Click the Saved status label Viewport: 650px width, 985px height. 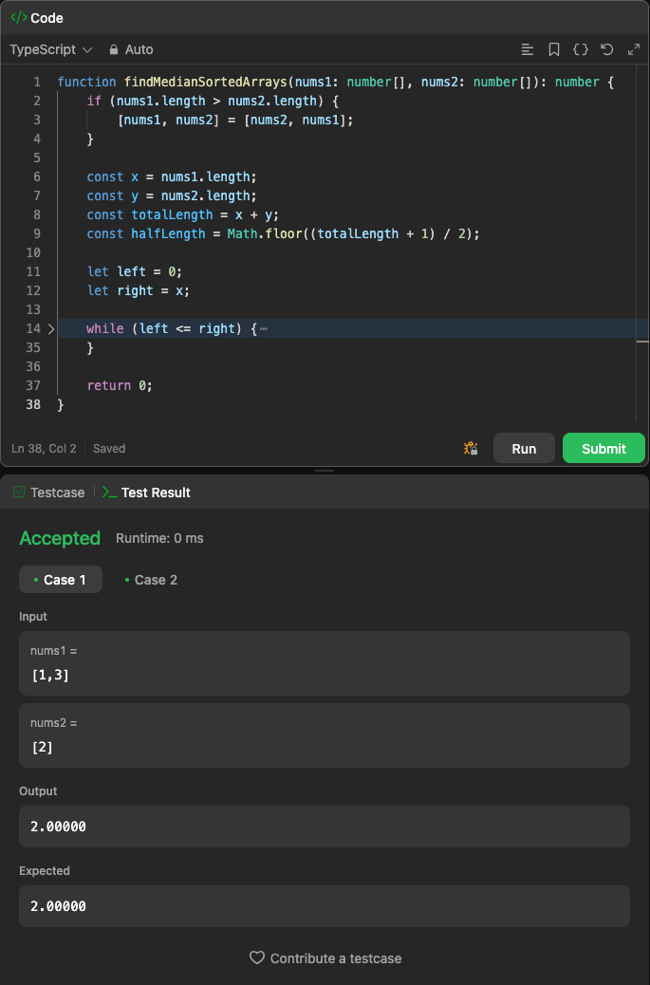click(109, 449)
